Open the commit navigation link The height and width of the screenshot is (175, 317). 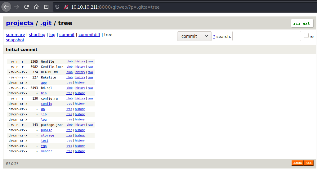click(67, 34)
